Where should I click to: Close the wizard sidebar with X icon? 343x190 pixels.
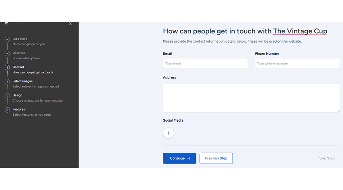[x=71, y=24]
